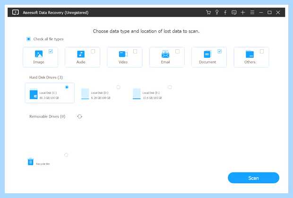Open the feedback chat icon

[234, 12]
